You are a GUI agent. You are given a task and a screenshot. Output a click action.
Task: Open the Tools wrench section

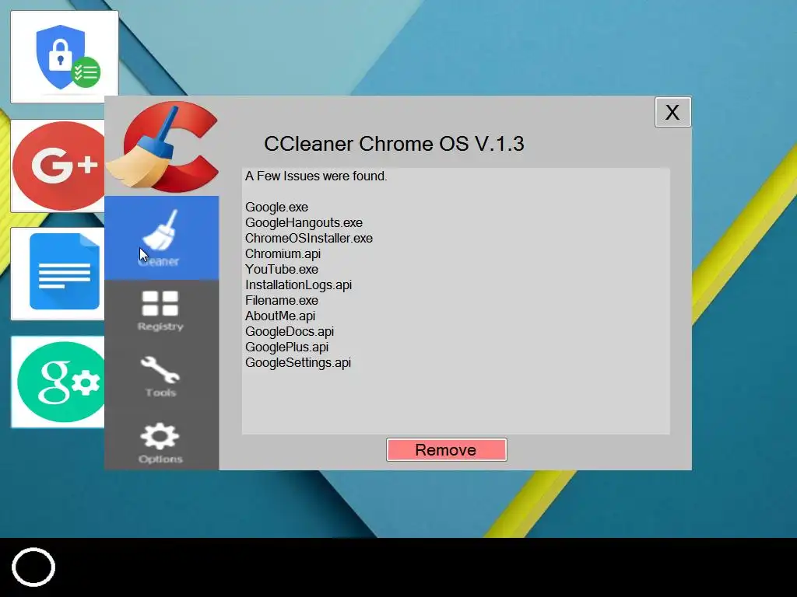(160, 377)
